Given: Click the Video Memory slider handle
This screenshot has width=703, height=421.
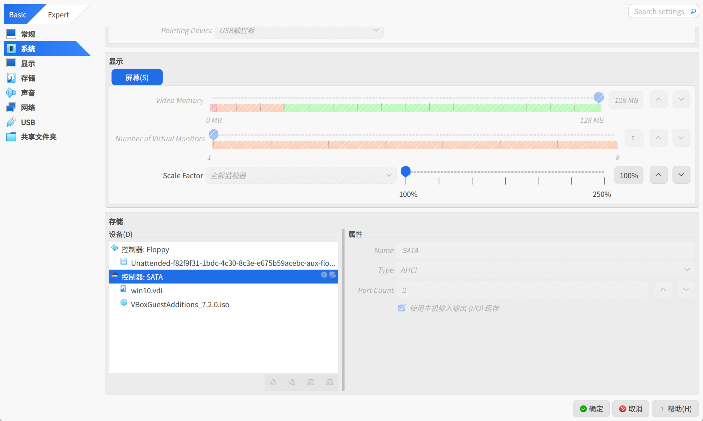Looking at the screenshot, I should (599, 97).
